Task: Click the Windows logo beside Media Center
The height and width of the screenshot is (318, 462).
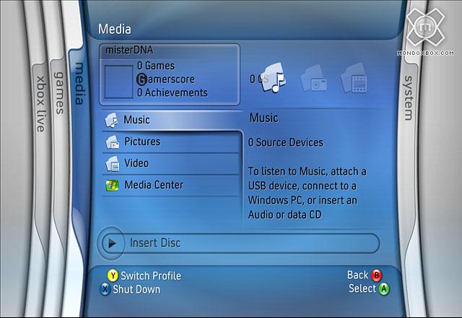Action: pos(111,185)
